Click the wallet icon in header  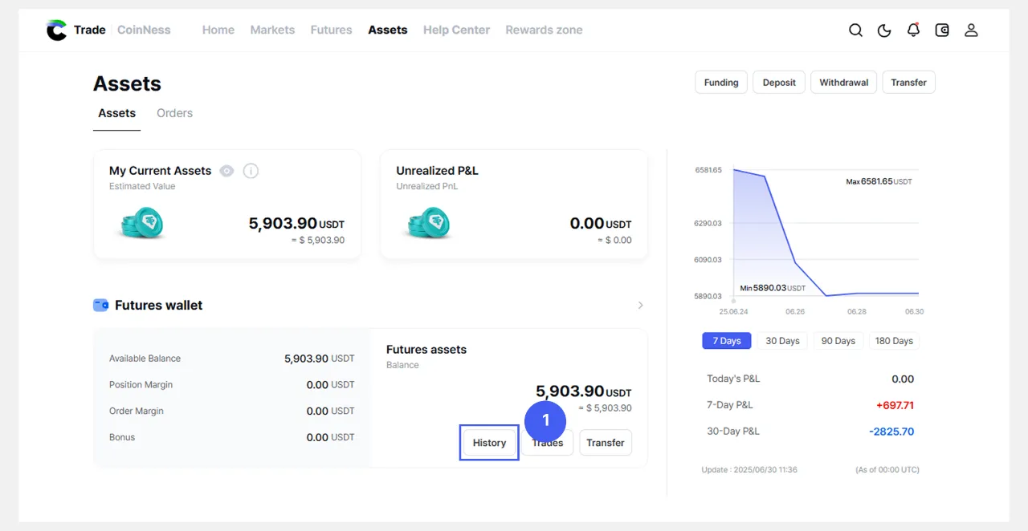(x=942, y=30)
